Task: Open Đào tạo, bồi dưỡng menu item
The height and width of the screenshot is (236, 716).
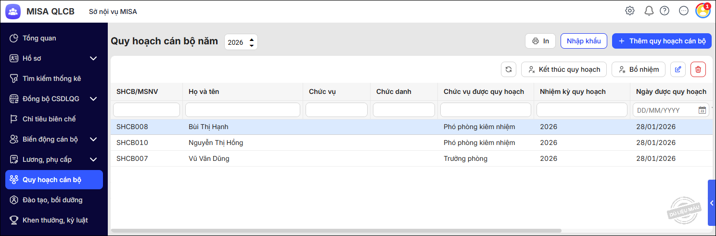Action: pyautogui.click(x=52, y=200)
